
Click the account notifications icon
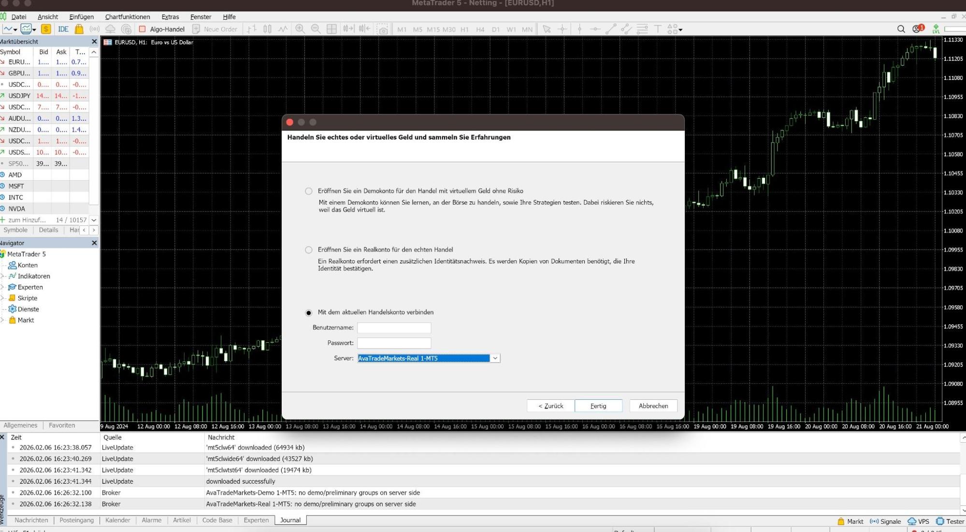tap(917, 29)
